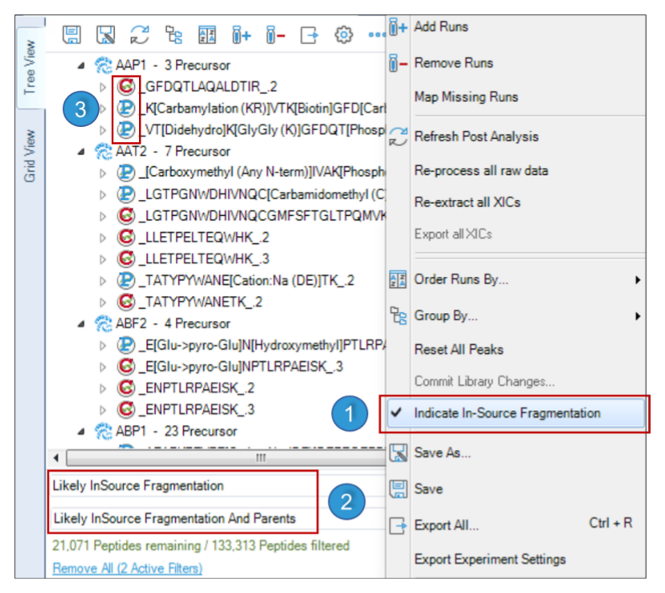Click the Refresh Post Analysis toolbar icon

[x=140, y=35]
